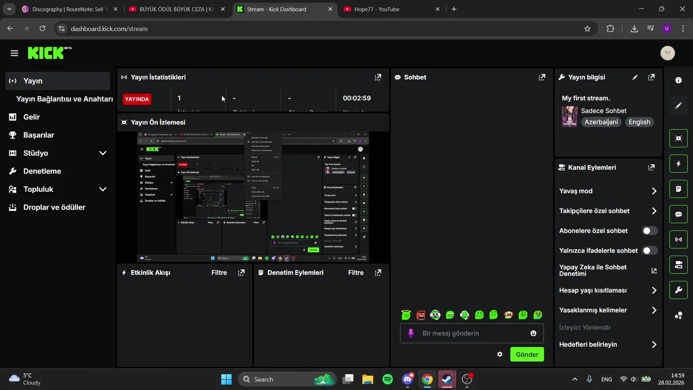693x390 pixels.
Task: Insert the heart-eyes crying emote
Action: pyautogui.click(x=538, y=315)
